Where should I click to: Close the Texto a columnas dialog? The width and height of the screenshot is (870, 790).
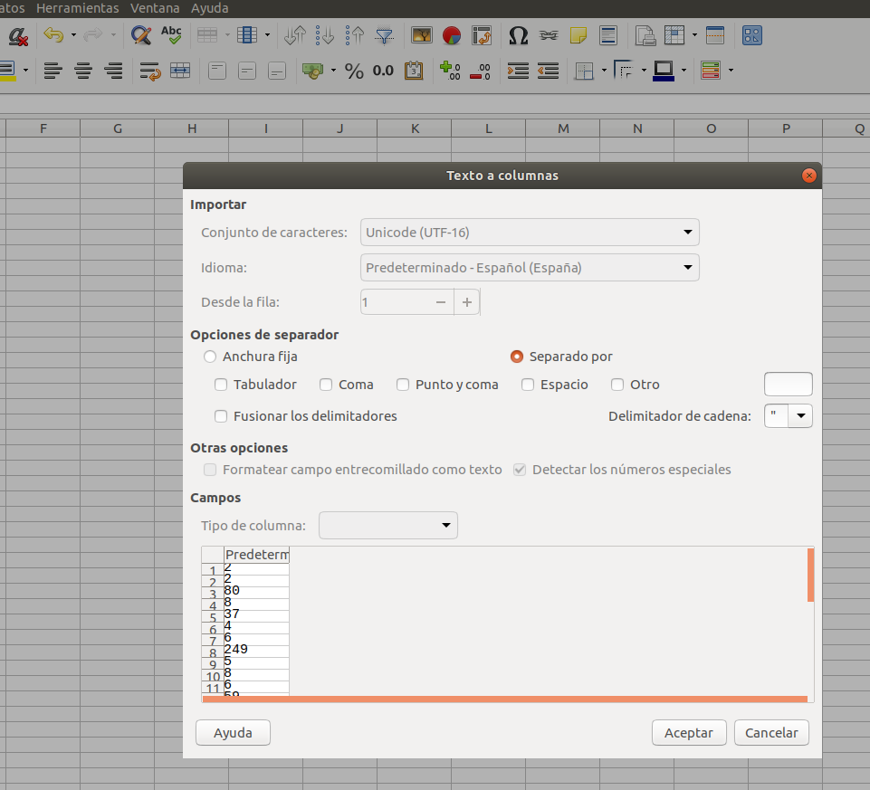point(809,176)
